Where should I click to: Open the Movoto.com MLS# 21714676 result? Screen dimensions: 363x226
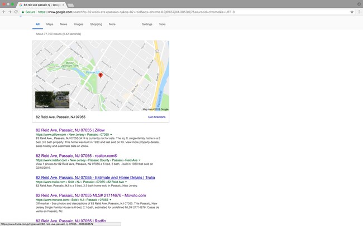90,195
